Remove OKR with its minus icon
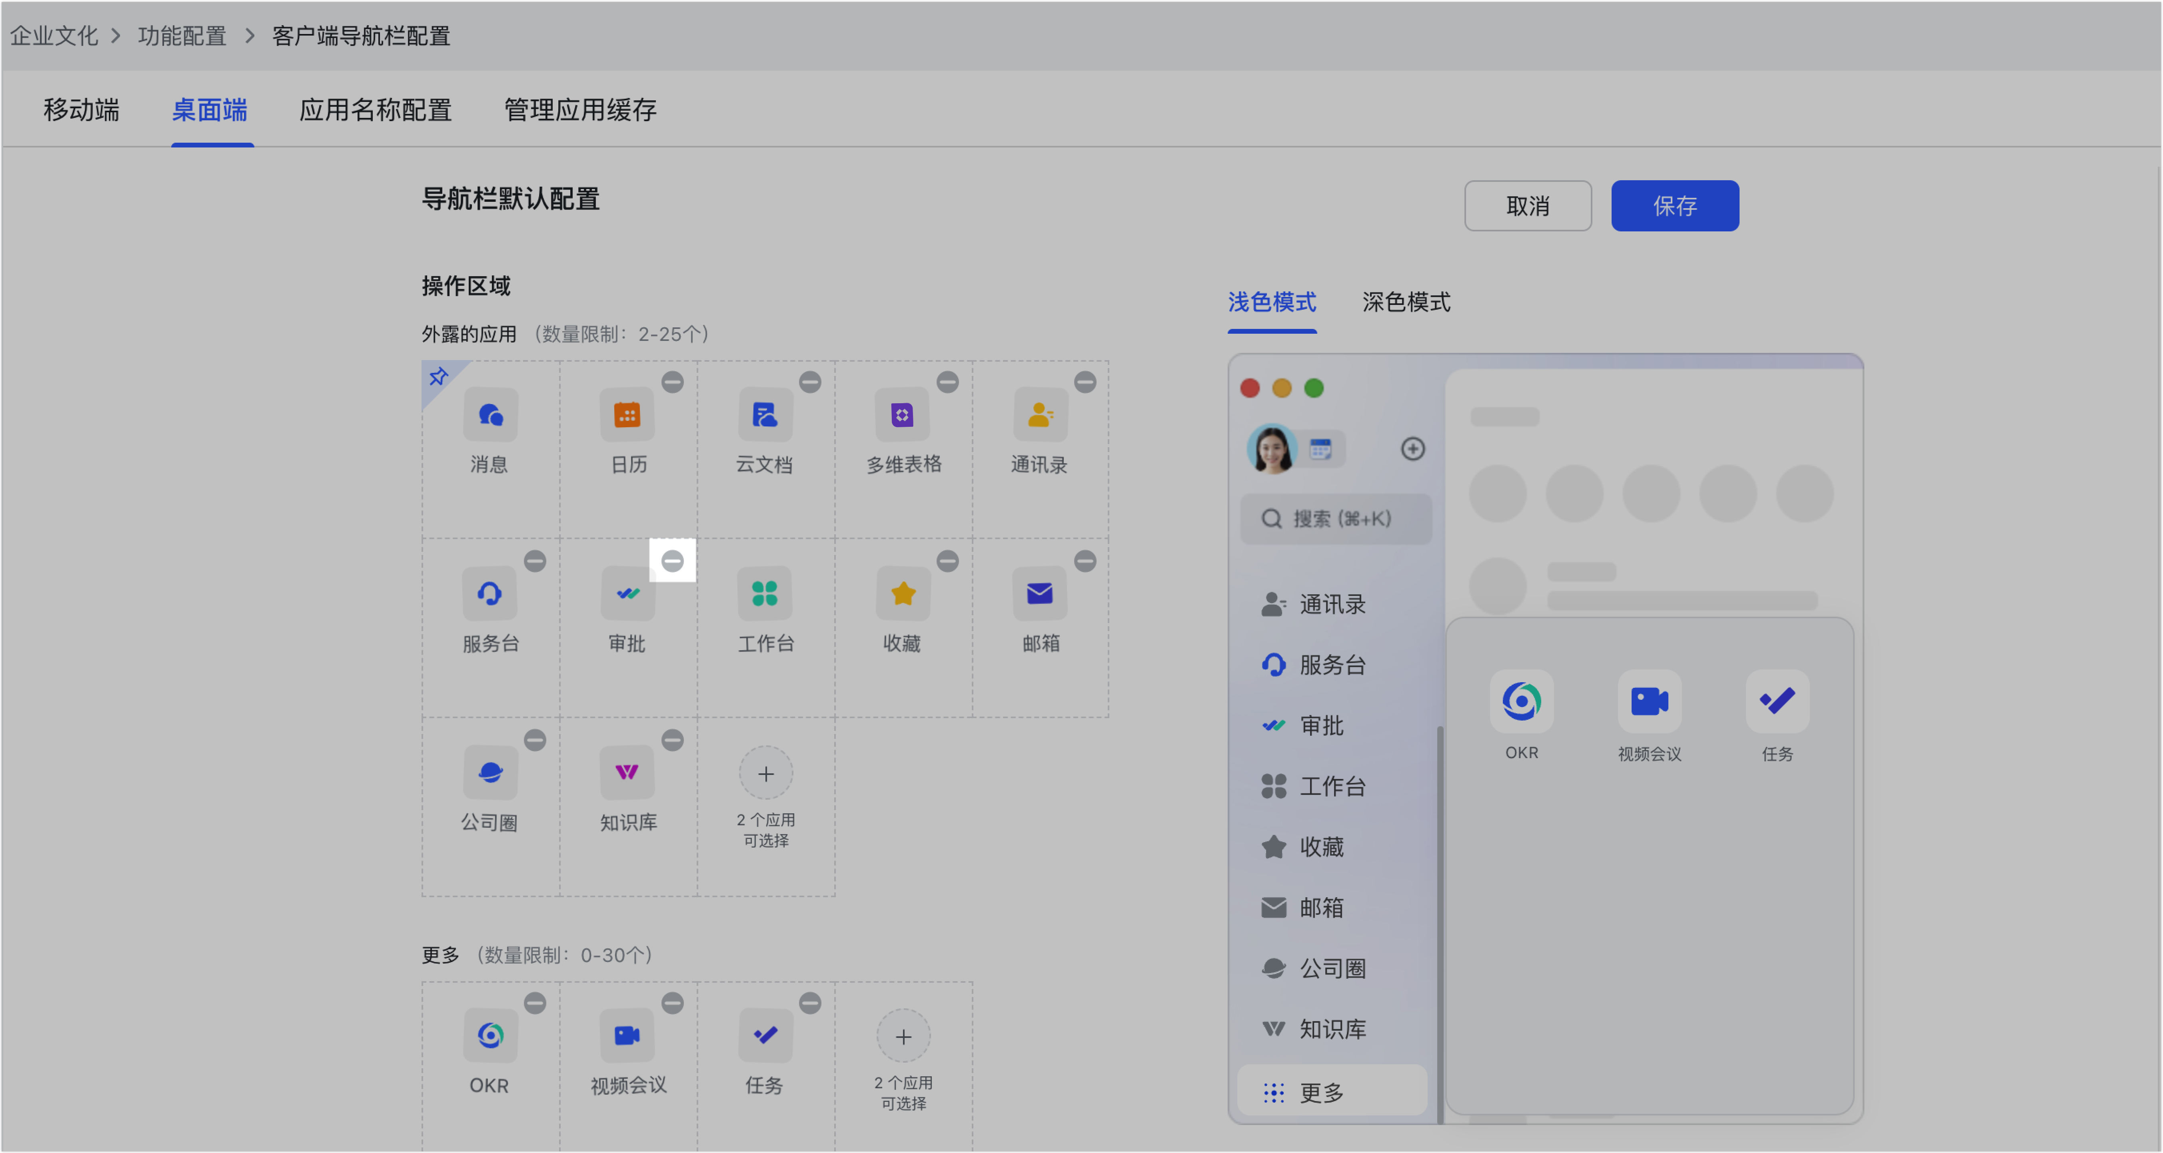Viewport: 2163px width, 1153px height. (535, 1003)
